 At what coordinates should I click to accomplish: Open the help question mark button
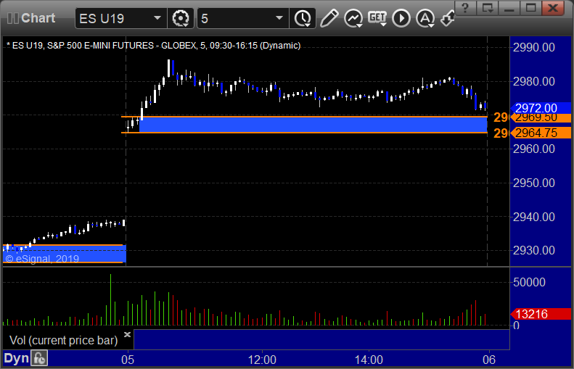tap(465, 8)
